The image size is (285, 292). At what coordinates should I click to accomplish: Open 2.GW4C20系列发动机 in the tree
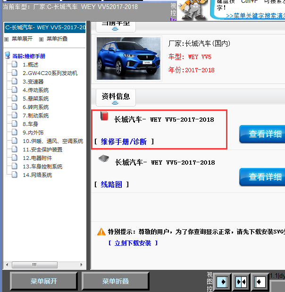[50, 73]
